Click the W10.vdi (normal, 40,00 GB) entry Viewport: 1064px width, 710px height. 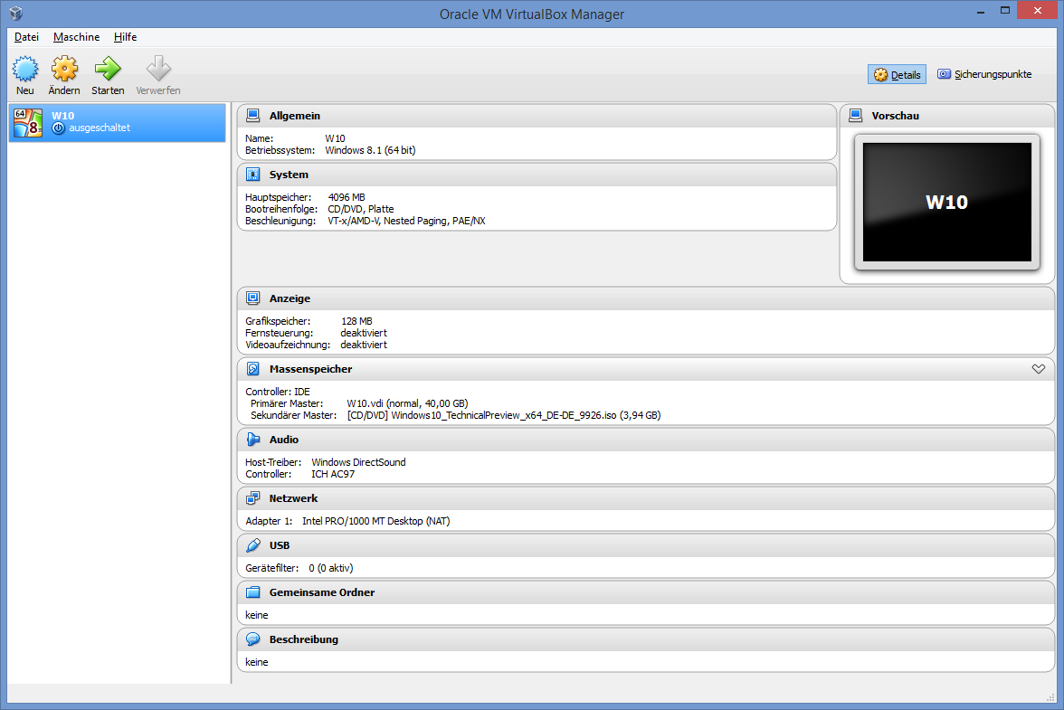[x=407, y=404]
